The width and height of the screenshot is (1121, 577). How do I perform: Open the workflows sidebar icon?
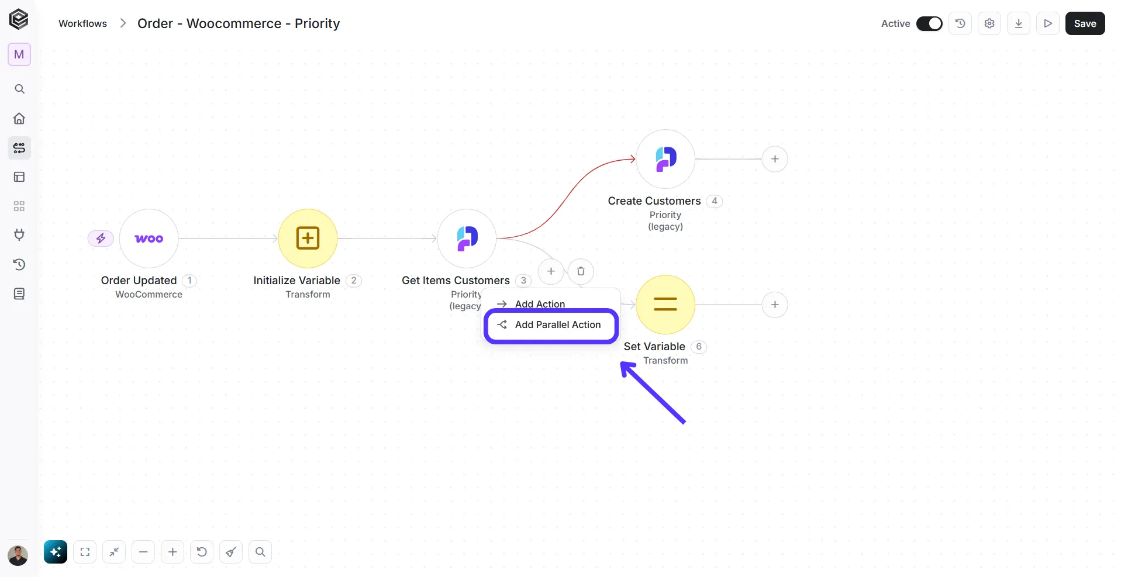pos(19,148)
